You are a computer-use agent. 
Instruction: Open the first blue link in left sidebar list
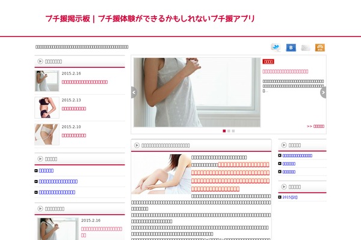46,170
